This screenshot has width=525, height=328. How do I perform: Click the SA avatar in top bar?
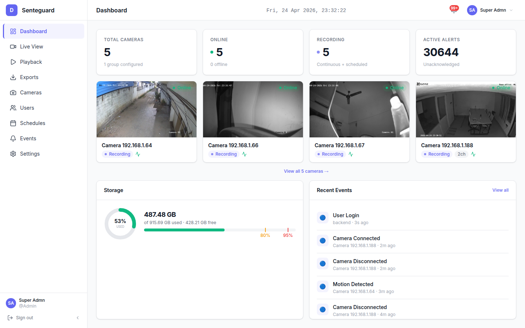tap(472, 10)
